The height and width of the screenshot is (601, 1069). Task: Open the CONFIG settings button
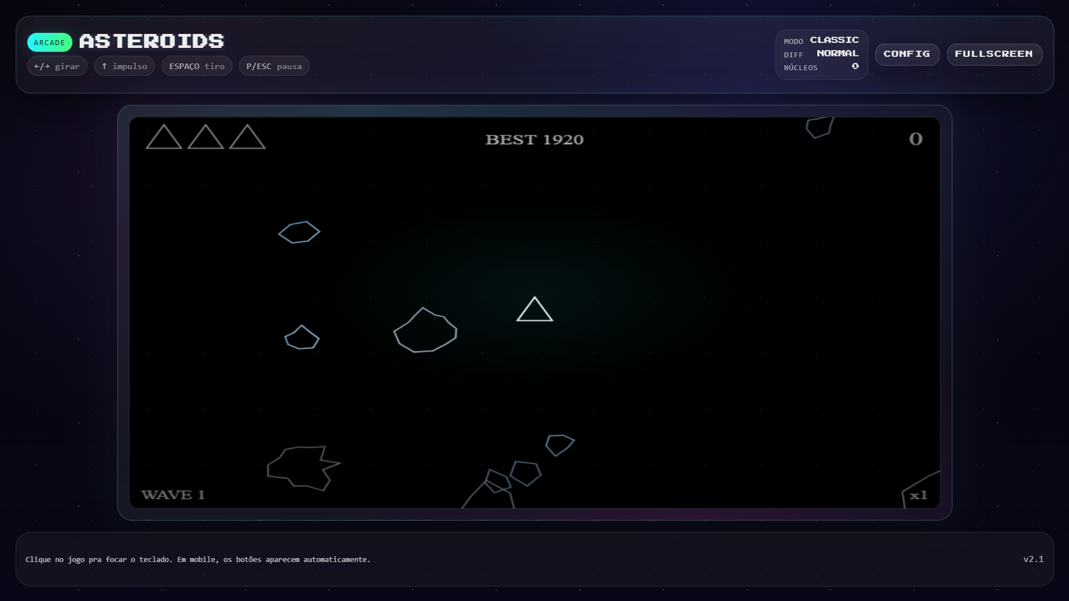point(907,54)
